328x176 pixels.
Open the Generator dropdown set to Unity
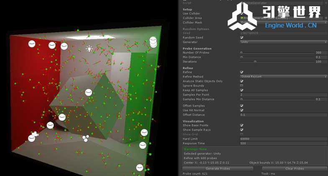283,42
